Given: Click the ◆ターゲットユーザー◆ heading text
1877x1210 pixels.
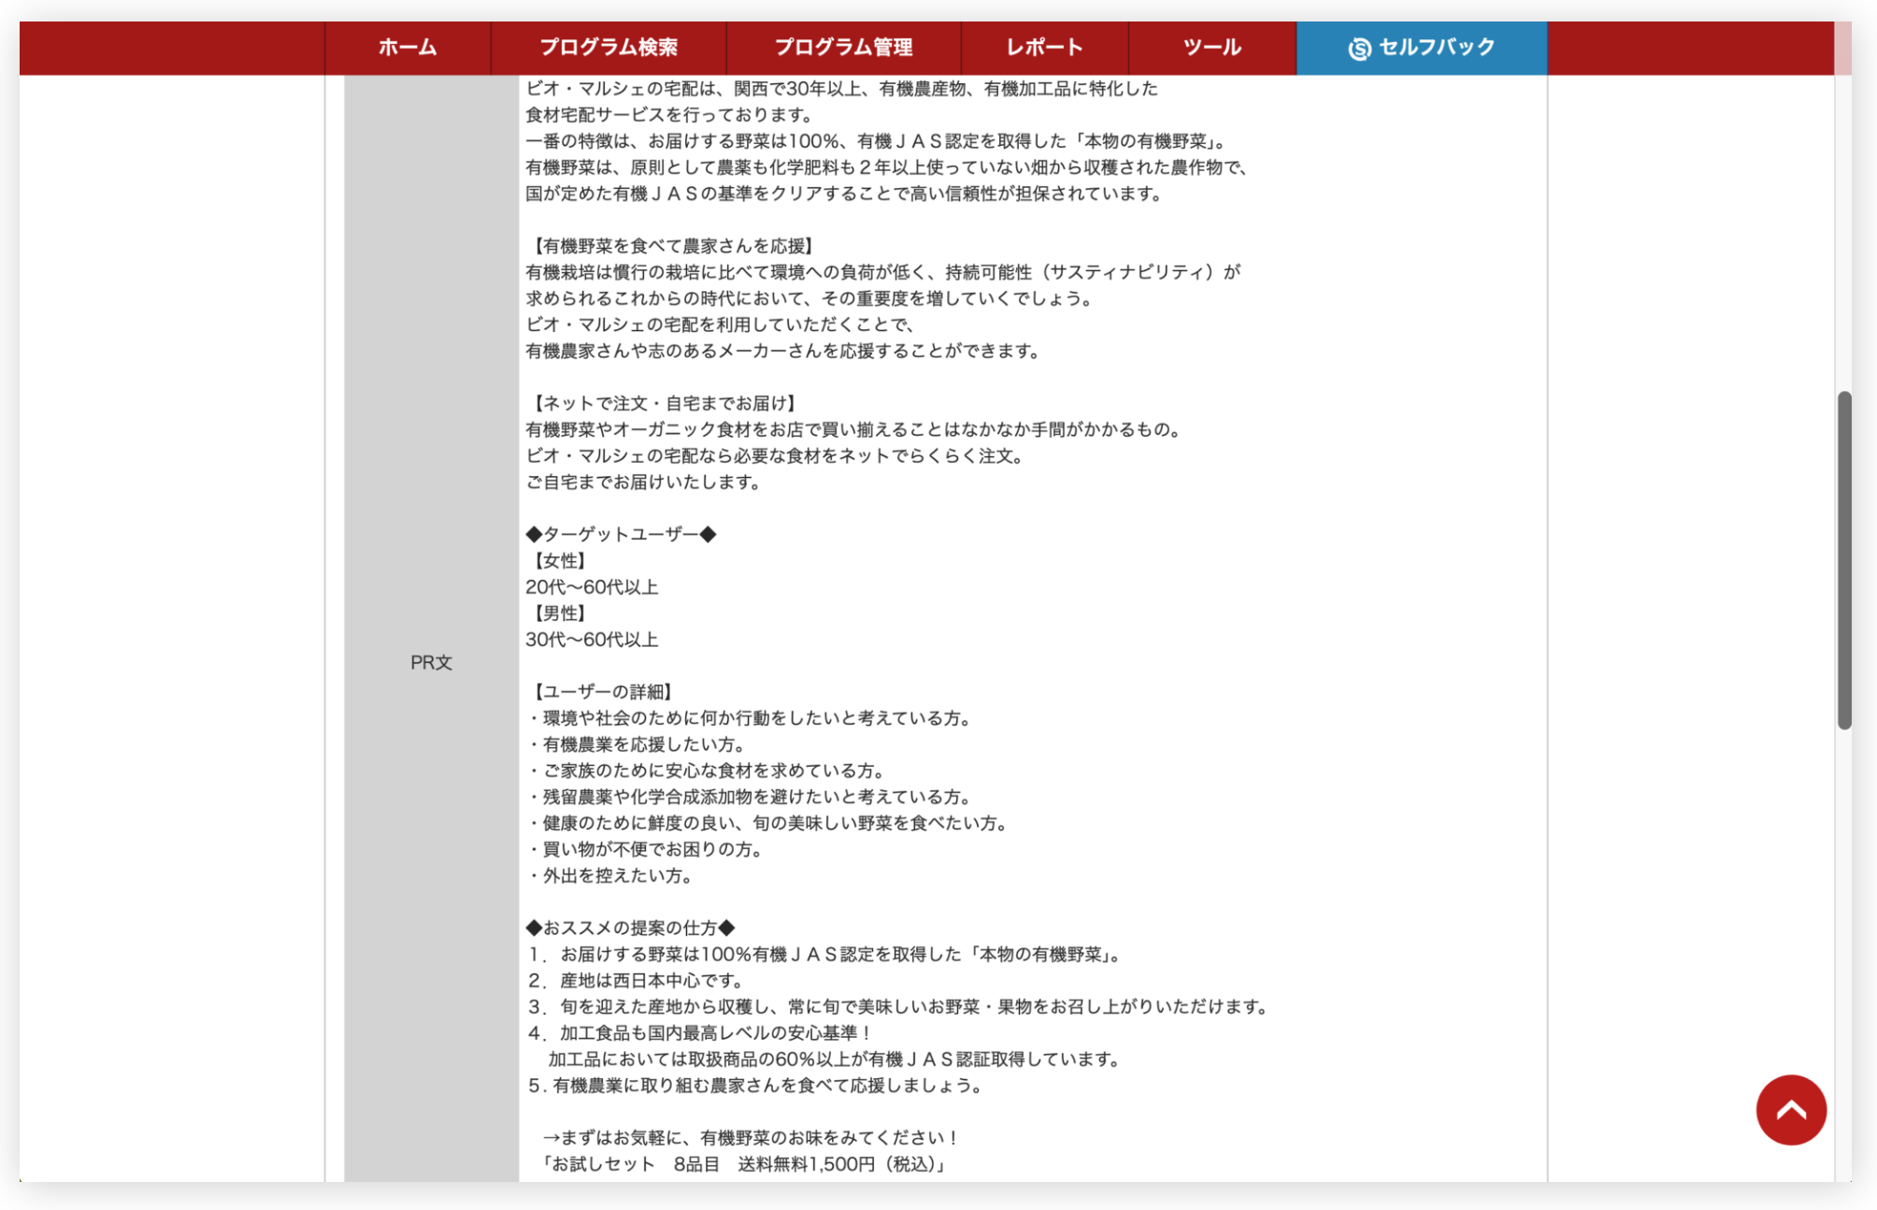Looking at the screenshot, I should pyautogui.click(x=621, y=534).
